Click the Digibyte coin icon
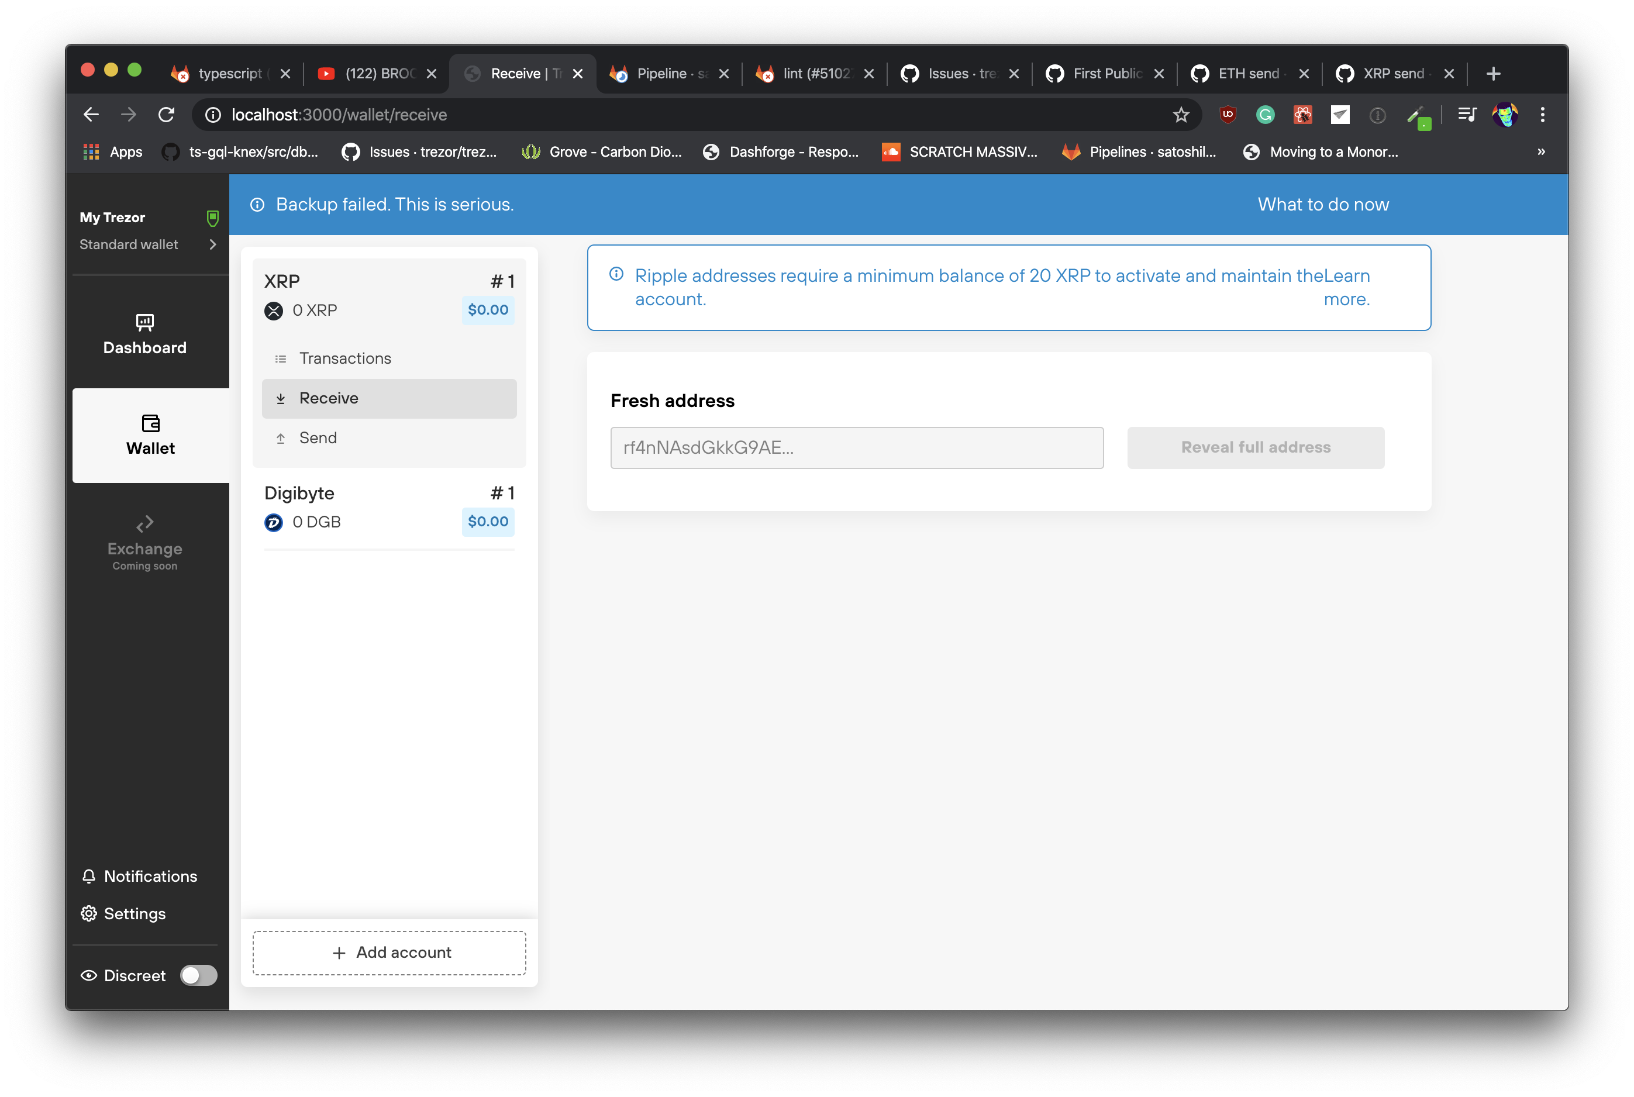 click(x=274, y=523)
